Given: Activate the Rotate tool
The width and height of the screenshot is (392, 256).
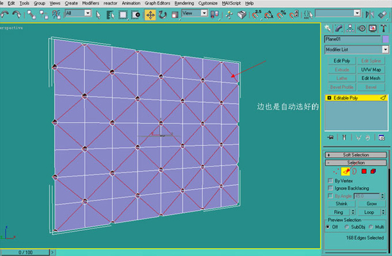Looking at the screenshot, I should click(x=163, y=15).
